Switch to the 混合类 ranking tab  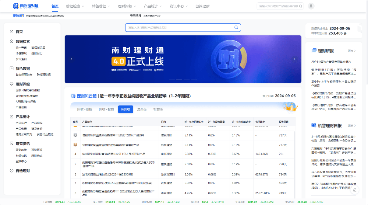[x=142, y=110]
